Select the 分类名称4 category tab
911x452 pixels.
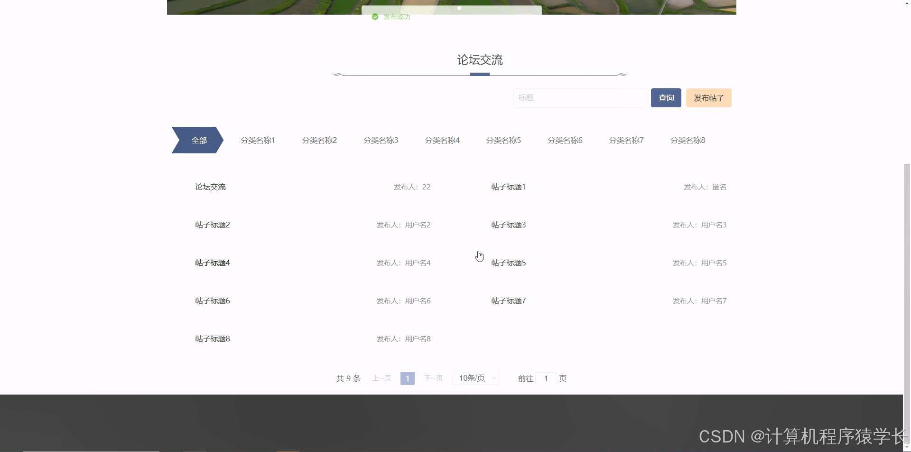pyautogui.click(x=442, y=140)
